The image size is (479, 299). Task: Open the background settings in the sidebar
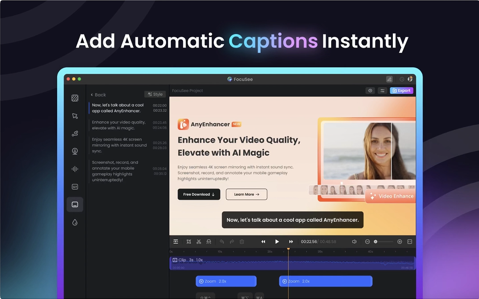(75, 98)
